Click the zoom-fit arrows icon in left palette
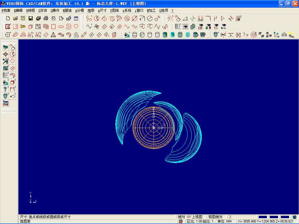The width and height of the screenshot is (299, 224). (x=5, y=54)
